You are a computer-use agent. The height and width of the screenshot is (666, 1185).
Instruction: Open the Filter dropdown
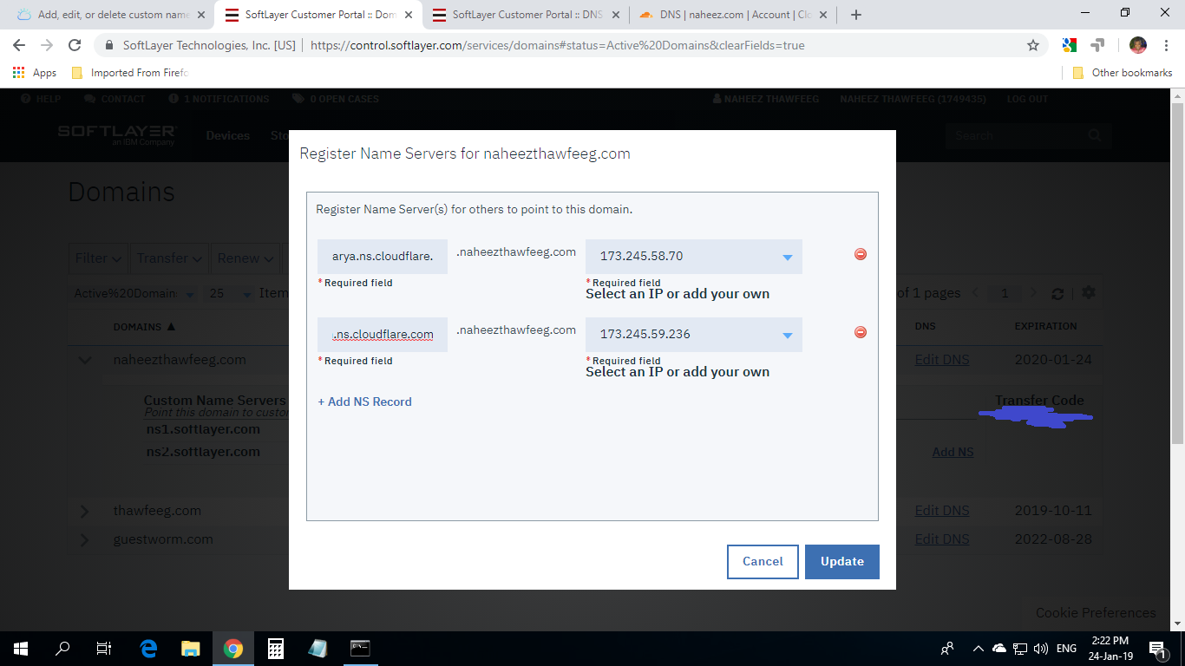(99, 258)
